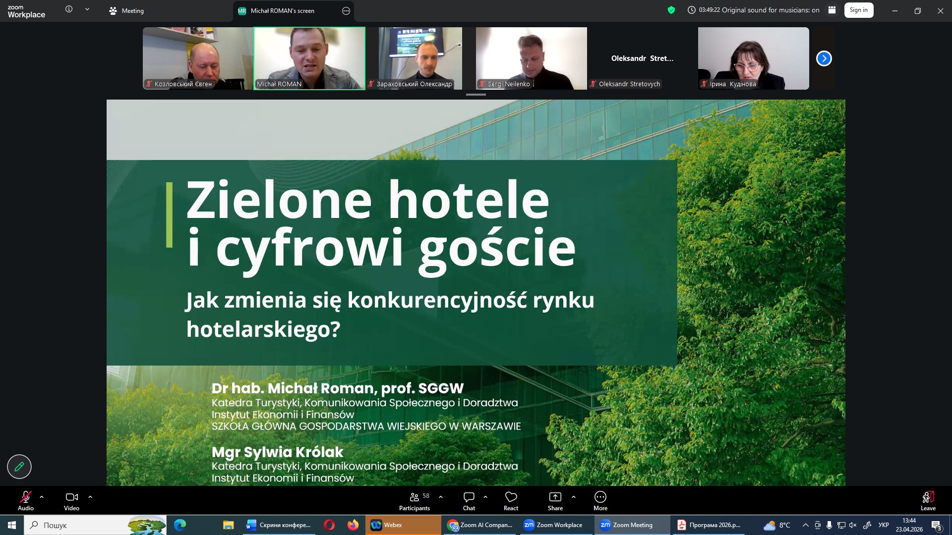Screen dimensions: 952x535
Task: Switch to the Meeting tab
Action: coord(127,10)
